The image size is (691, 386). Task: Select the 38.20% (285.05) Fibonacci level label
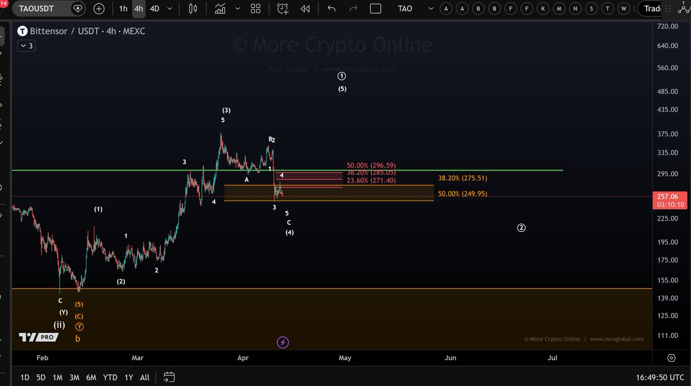click(371, 172)
